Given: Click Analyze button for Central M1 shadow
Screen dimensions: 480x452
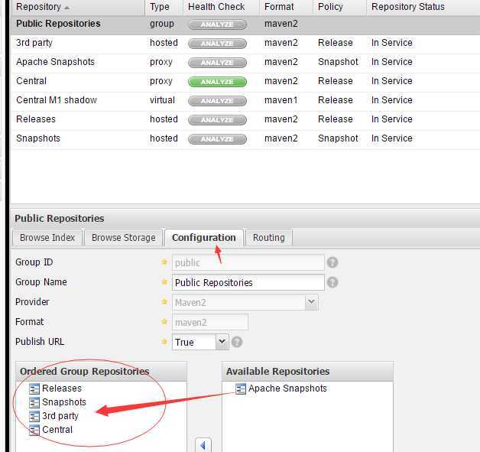Looking at the screenshot, I should click(x=217, y=101).
